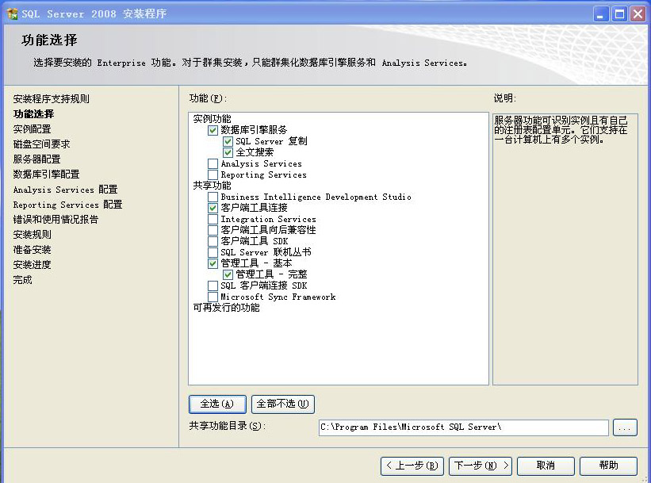Check Microsoft Sync Framework option
Image resolution: width=651 pixels, height=483 pixels.
pyautogui.click(x=213, y=297)
